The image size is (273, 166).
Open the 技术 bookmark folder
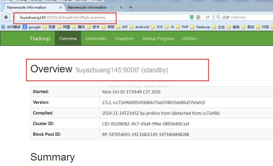[93, 27]
